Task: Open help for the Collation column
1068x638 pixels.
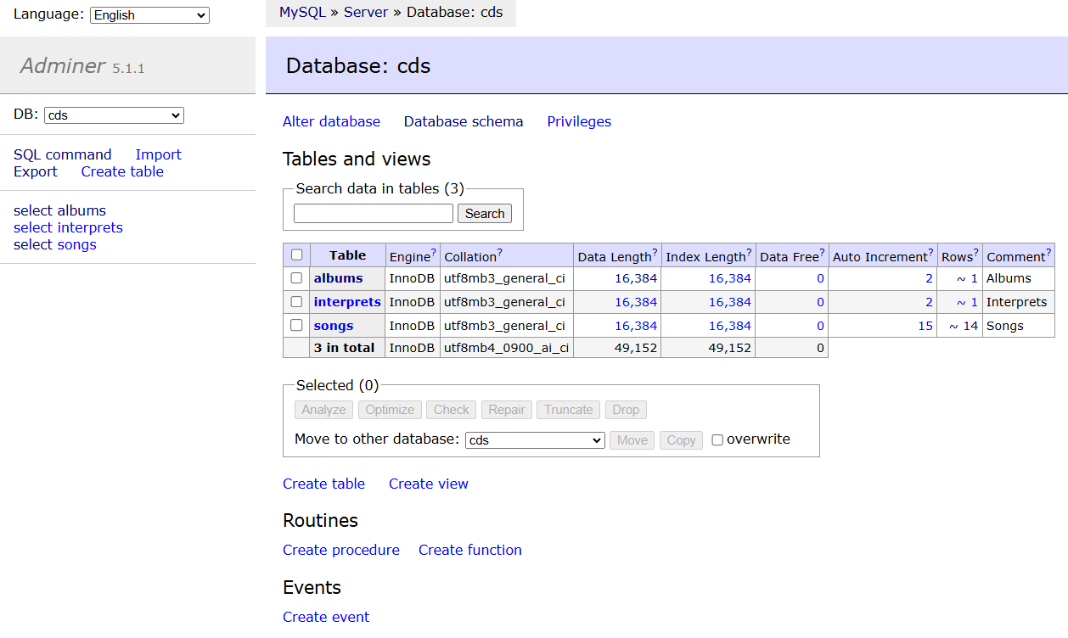Action: [499, 250]
